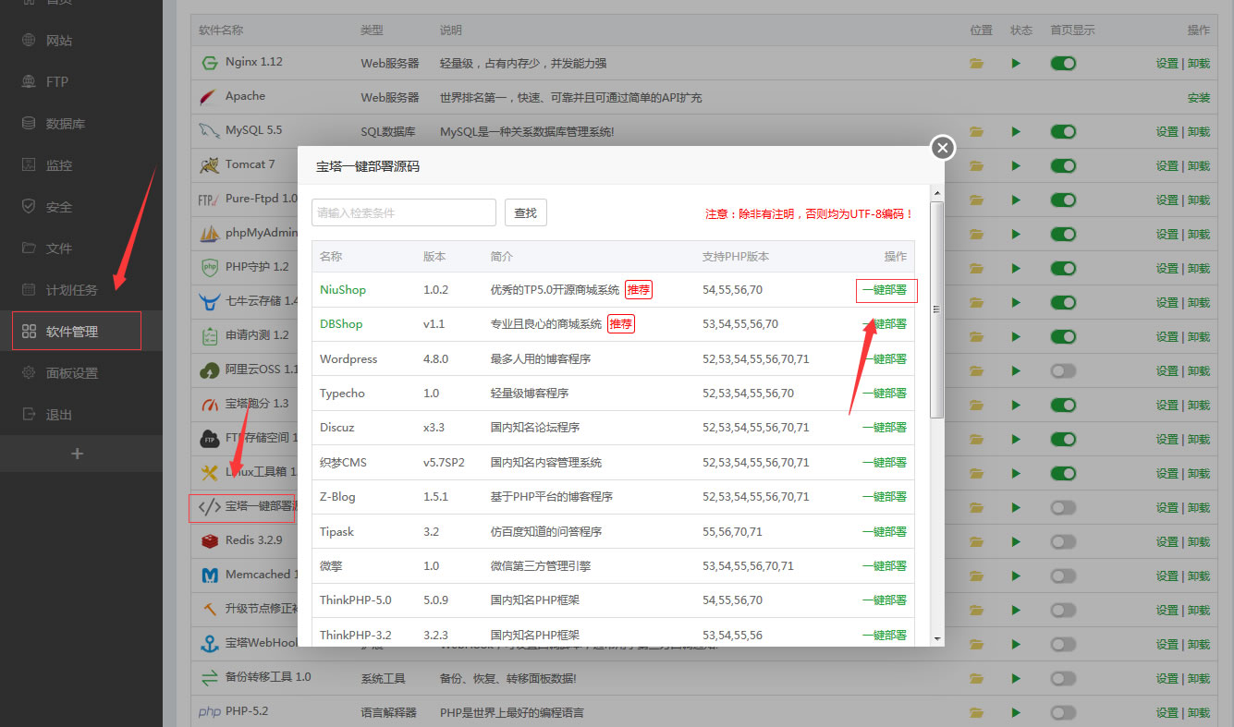Open the folder location for Redis 3.2.9
Viewport: 1234px width, 727px height.
coord(976,542)
